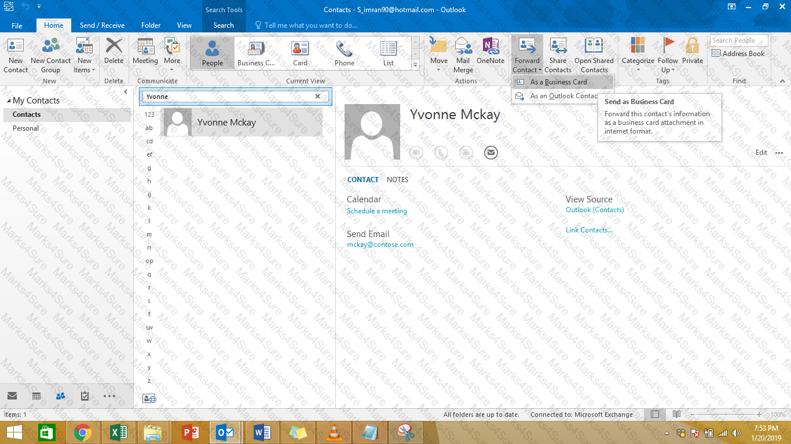Open the Forward Contact dropdown
Screen dimensions: 791x444
[x=527, y=55]
